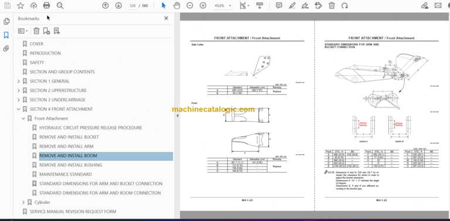Go to next page arrow
The height and width of the screenshot is (221, 450).
118,5
